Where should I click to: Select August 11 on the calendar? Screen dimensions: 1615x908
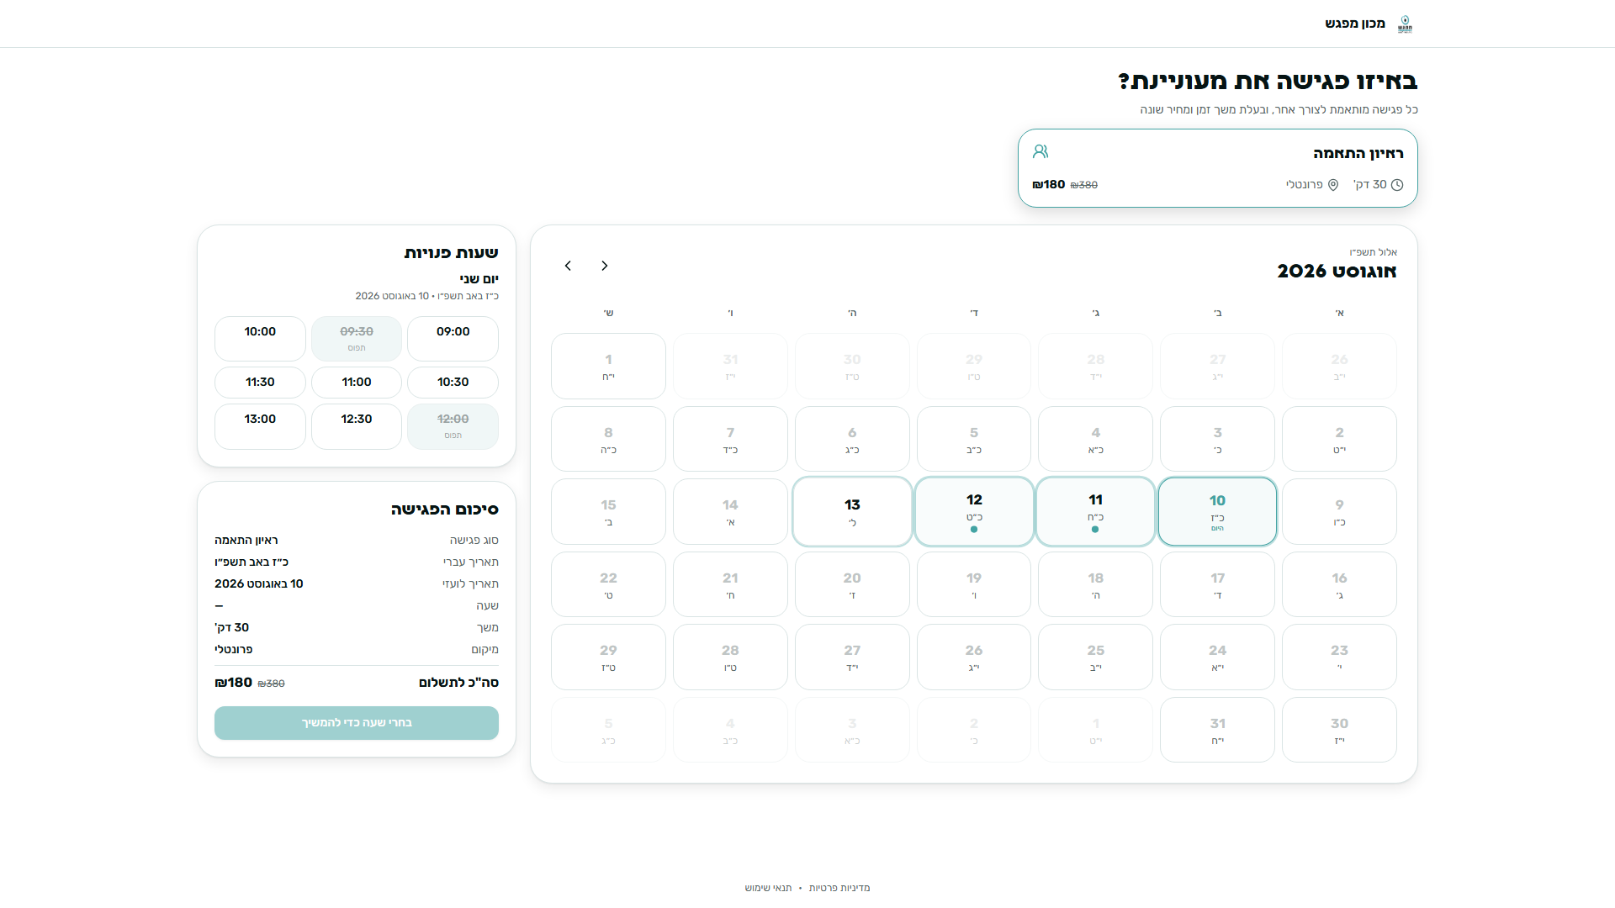coord(1095,511)
